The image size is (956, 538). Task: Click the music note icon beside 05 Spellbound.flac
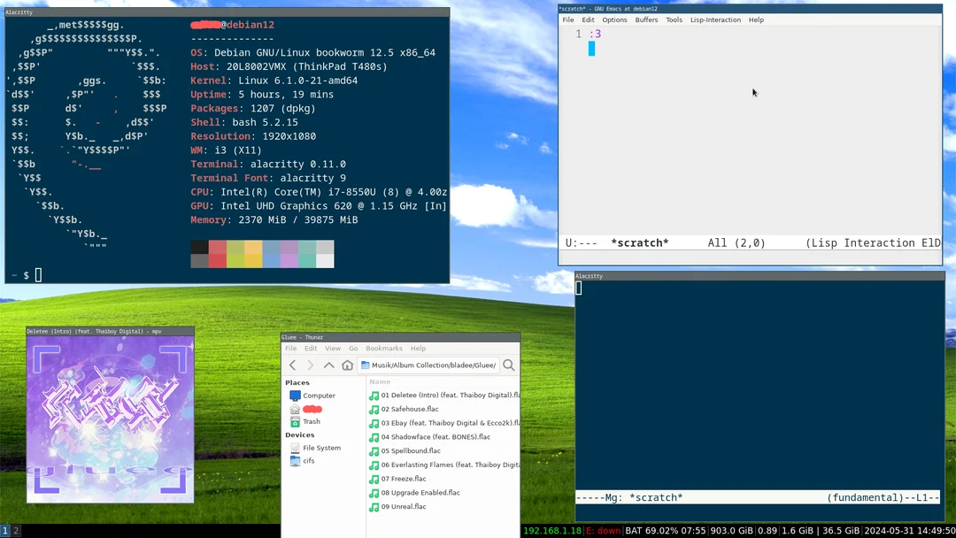pyautogui.click(x=374, y=450)
